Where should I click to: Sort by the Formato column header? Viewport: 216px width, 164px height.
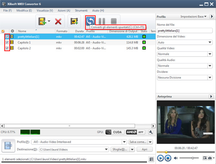point(62,31)
